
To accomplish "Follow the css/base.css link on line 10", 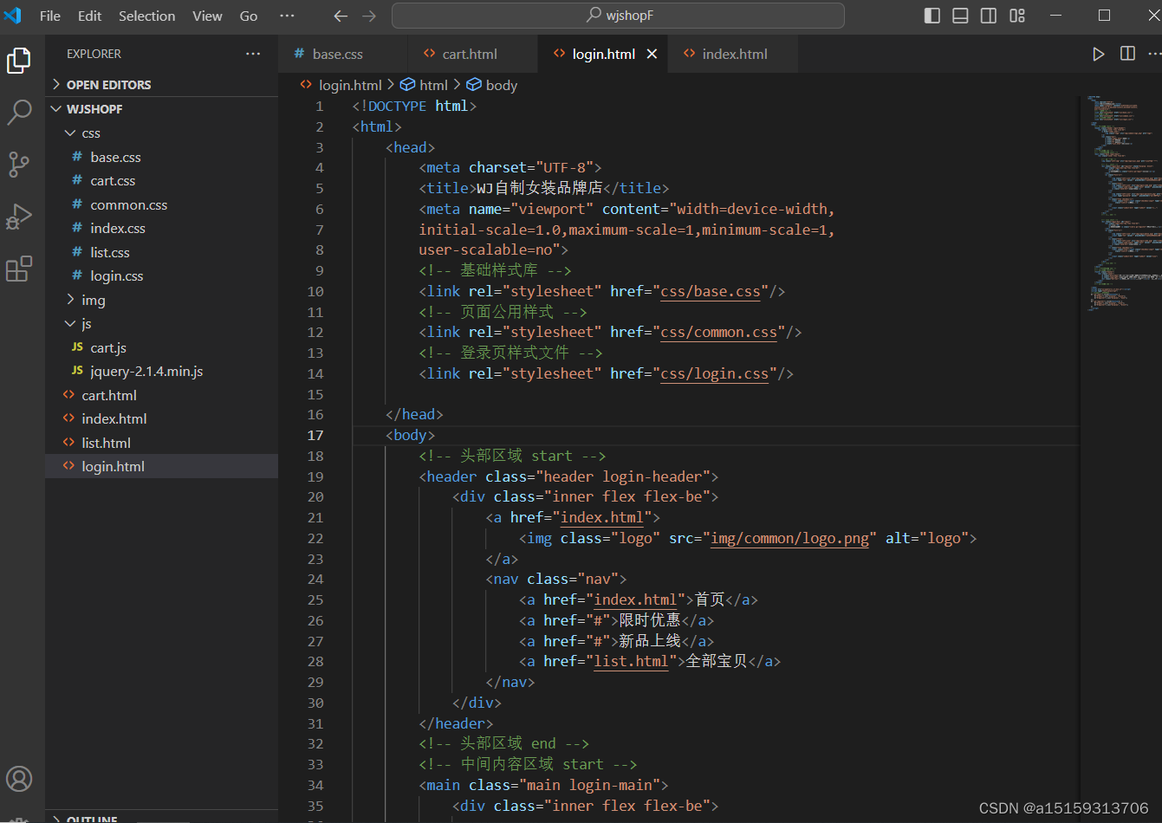I will click(x=711, y=291).
